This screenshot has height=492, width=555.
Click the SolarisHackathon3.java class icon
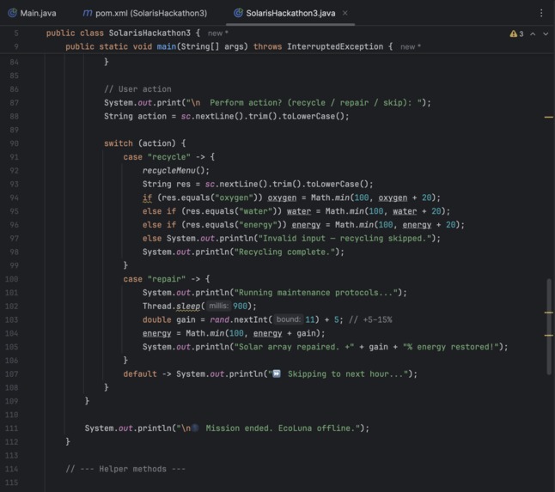tap(238, 13)
